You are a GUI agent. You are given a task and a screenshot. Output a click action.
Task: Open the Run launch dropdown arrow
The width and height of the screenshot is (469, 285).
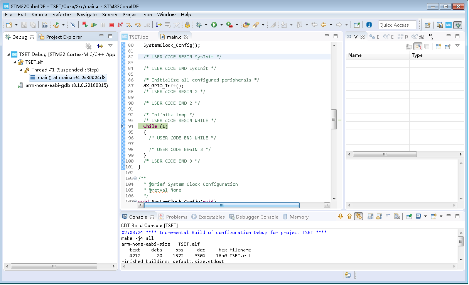pos(221,25)
